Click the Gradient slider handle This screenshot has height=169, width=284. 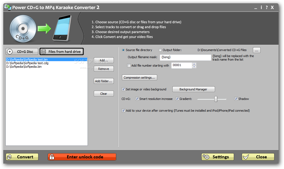(x=216, y=99)
